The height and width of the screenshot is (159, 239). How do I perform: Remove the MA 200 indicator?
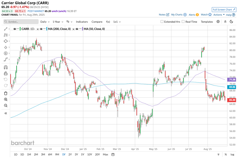[x=73, y=29]
